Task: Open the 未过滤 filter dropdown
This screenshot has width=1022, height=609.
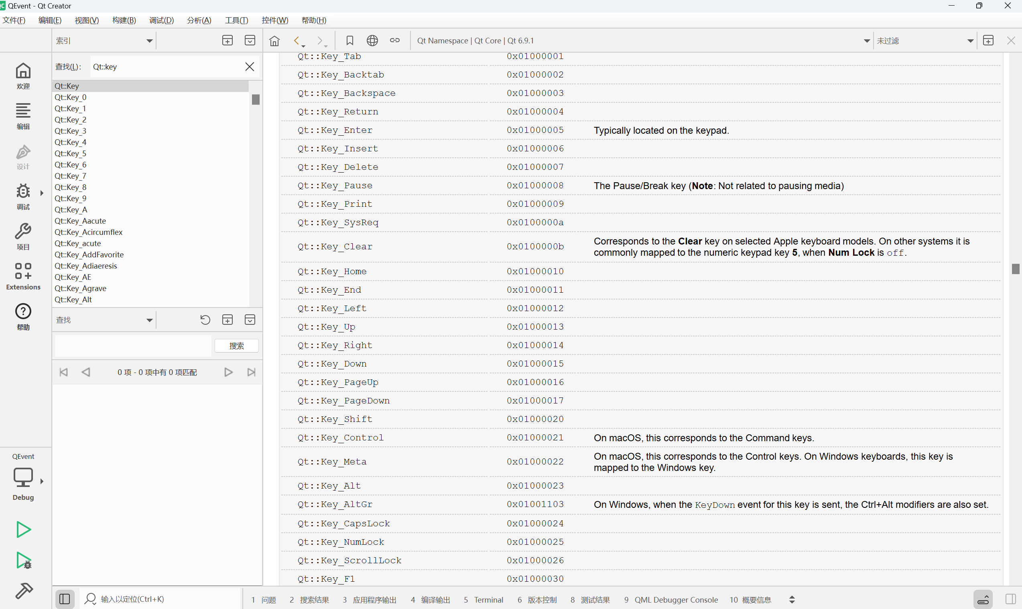Action: [970, 41]
